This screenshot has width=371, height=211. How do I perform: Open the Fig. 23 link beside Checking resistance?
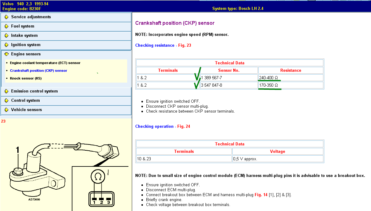point(184,45)
